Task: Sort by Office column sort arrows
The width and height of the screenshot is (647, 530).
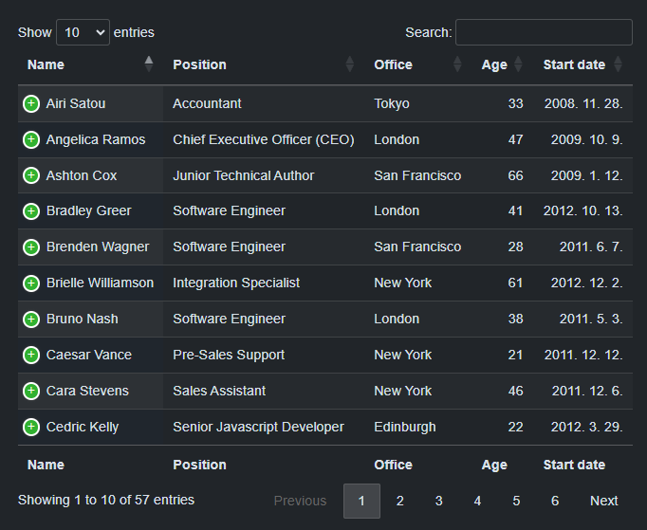Action: pyautogui.click(x=457, y=64)
